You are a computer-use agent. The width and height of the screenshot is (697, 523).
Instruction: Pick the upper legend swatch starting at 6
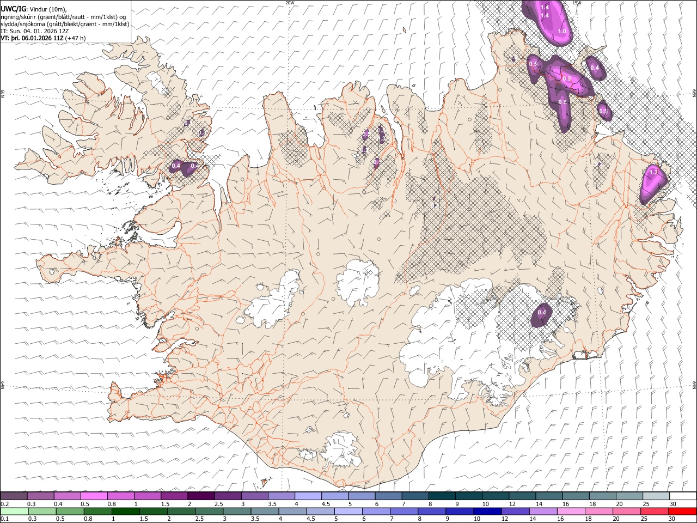pyautogui.click(x=388, y=496)
